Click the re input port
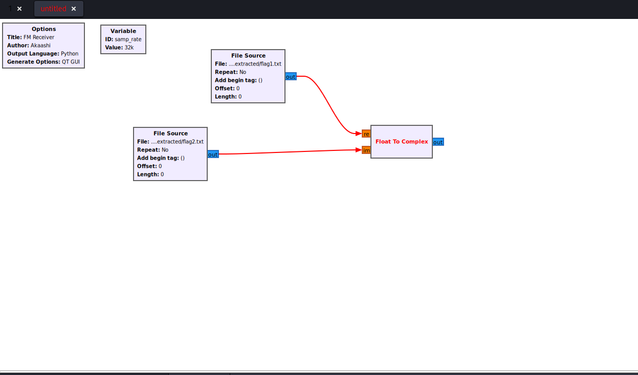 366,134
